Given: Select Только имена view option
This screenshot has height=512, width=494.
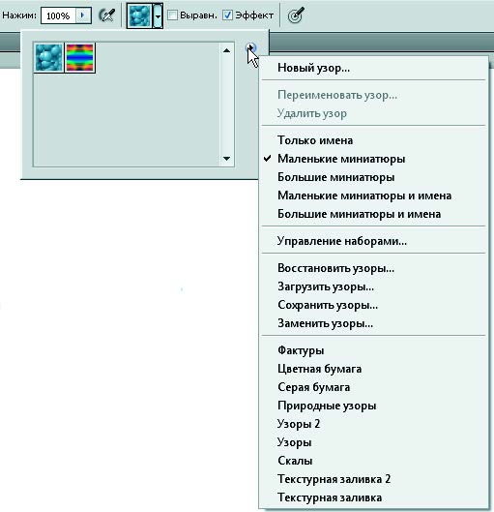Looking at the screenshot, I should pyautogui.click(x=374, y=140).
